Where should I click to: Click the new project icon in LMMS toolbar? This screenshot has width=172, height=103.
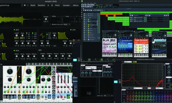[x=82, y=5]
